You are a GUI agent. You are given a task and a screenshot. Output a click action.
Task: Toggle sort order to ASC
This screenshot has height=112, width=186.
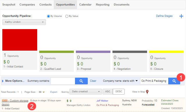tap(108, 92)
